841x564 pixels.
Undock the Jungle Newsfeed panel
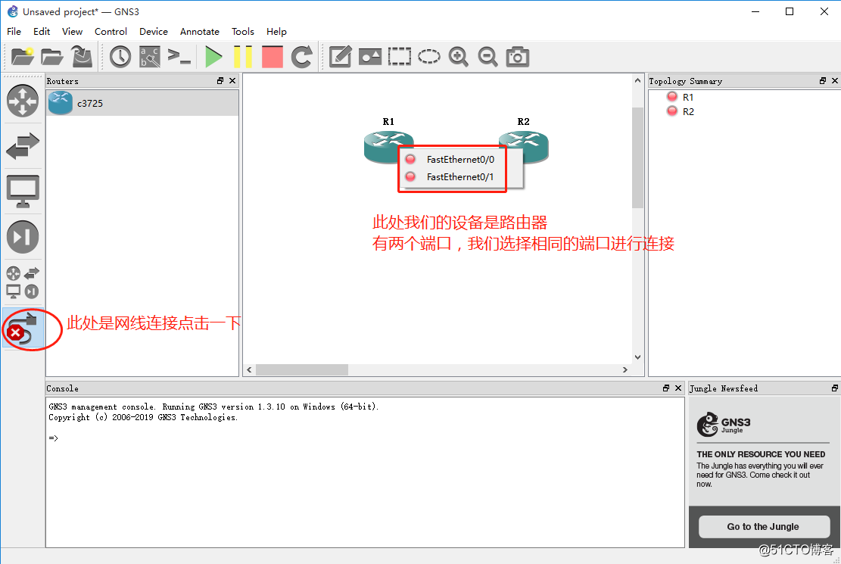pyautogui.click(x=834, y=388)
